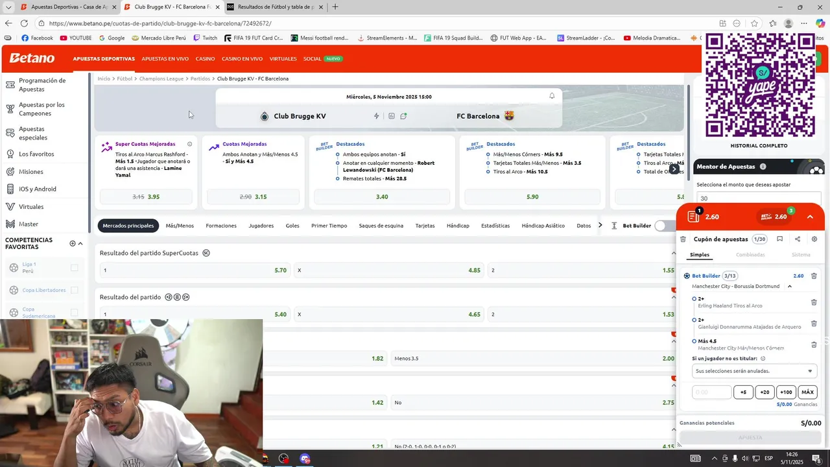The width and height of the screenshot is (830, 467).
Task: Click the Mentor de Apuestas amount field
Action: point(758,198)
